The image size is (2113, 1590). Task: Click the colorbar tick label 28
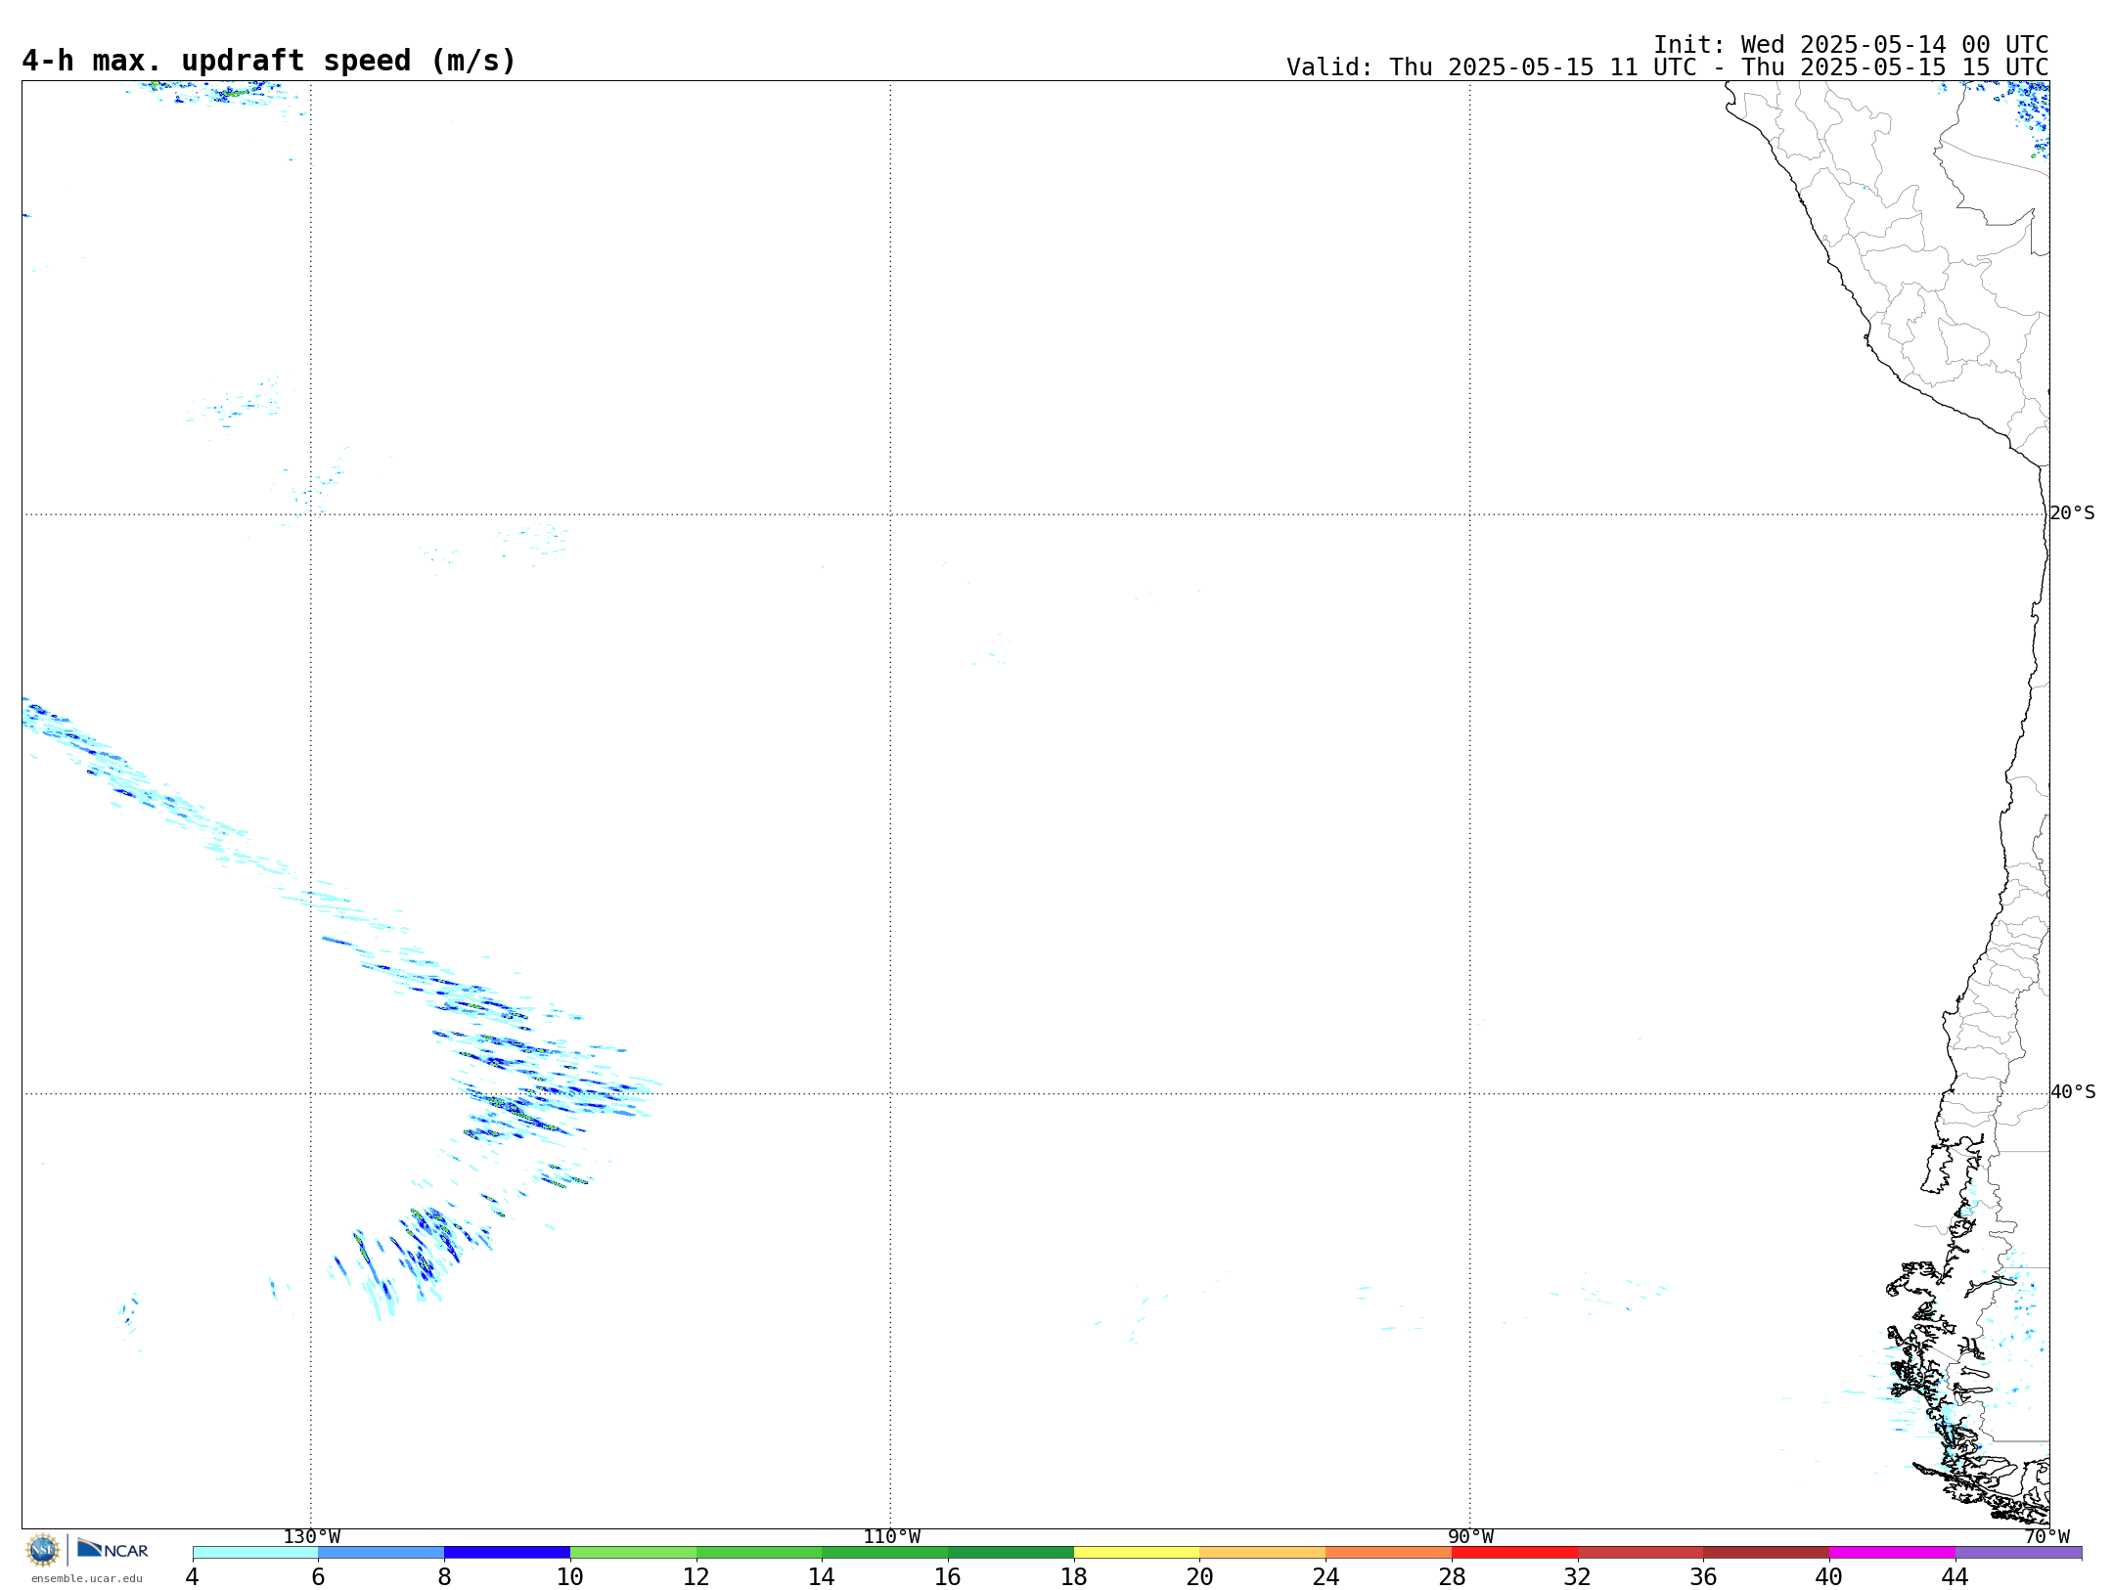[x=1452, y=1577]
